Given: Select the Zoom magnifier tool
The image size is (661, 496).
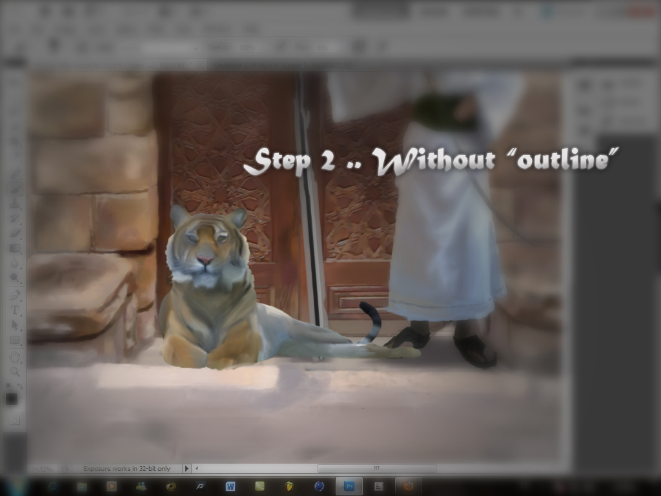Looking at the screenshot, I should [15, 371].
